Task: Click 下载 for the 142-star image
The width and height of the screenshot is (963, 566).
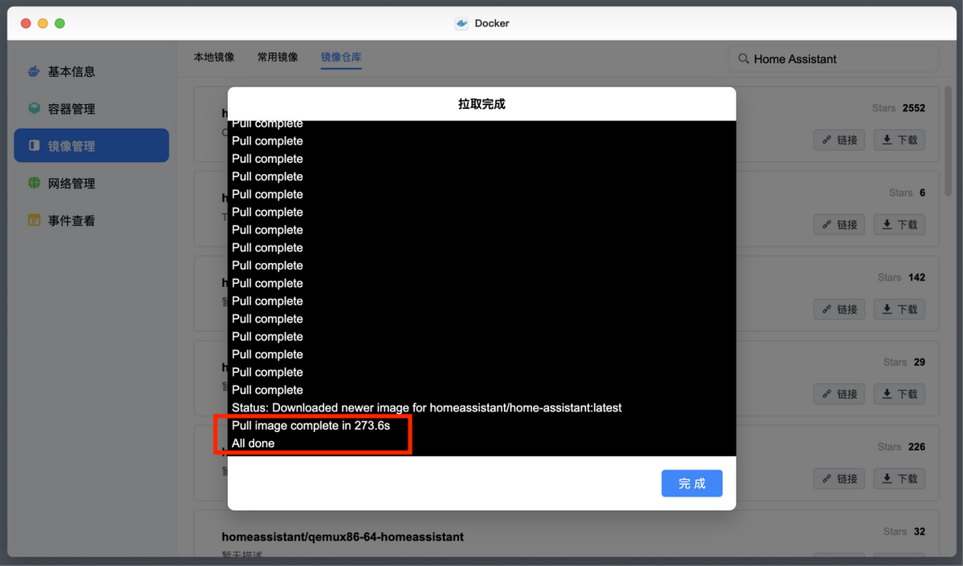Action: [900, 309]
